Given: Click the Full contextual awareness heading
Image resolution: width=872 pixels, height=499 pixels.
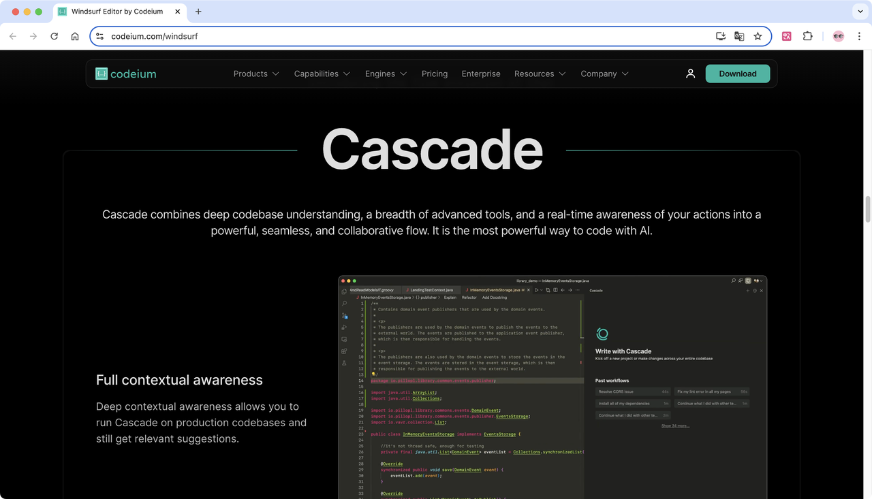Looking at the screenshot, I should 179,380.
